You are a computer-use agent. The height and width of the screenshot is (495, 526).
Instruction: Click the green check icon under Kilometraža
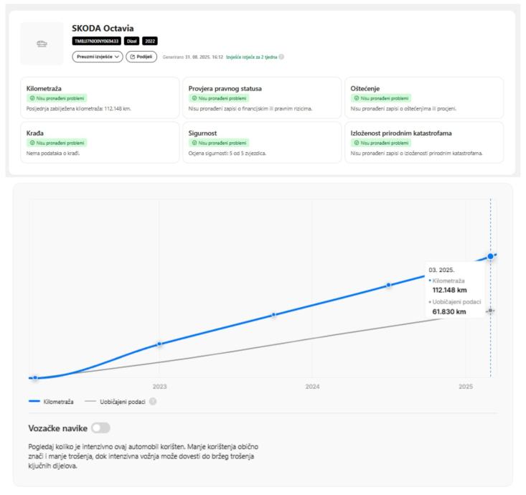click(x=31, y=98)
